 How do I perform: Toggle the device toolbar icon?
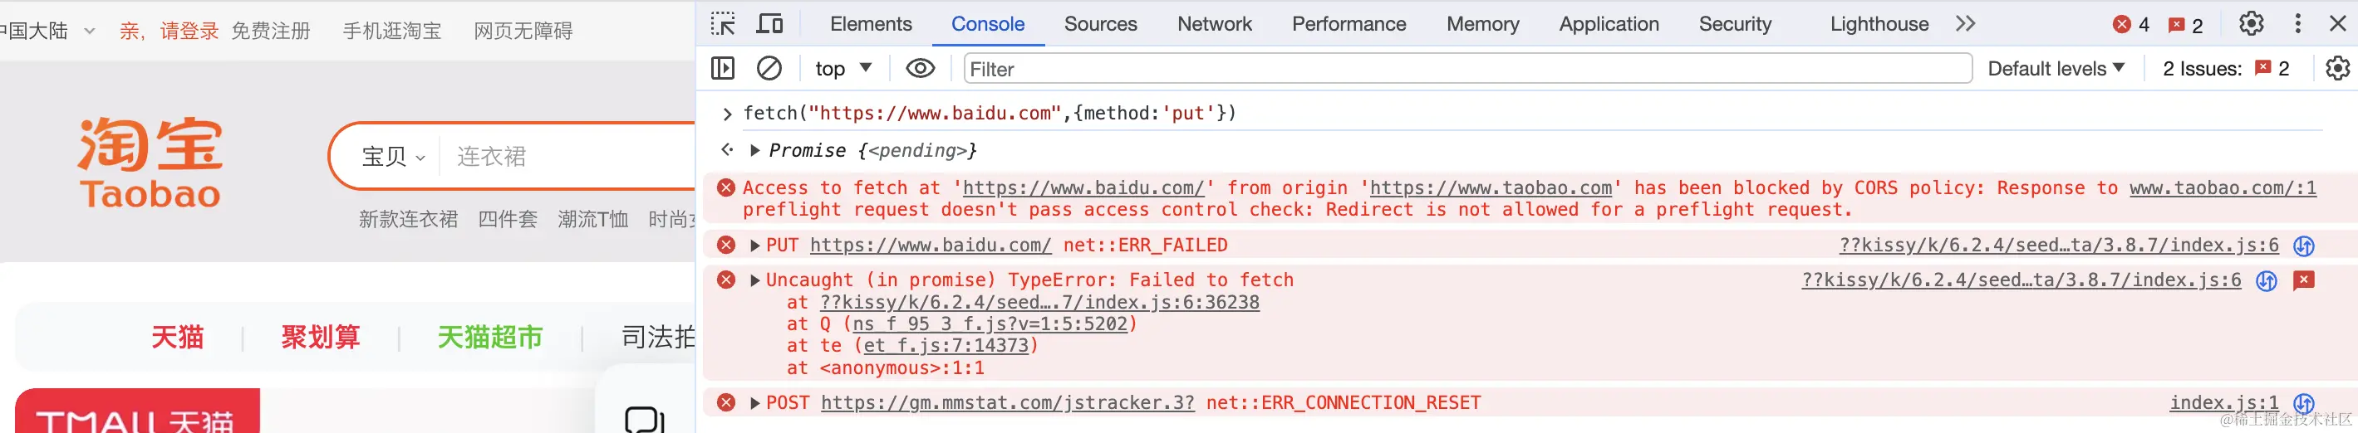pos(769,24)
